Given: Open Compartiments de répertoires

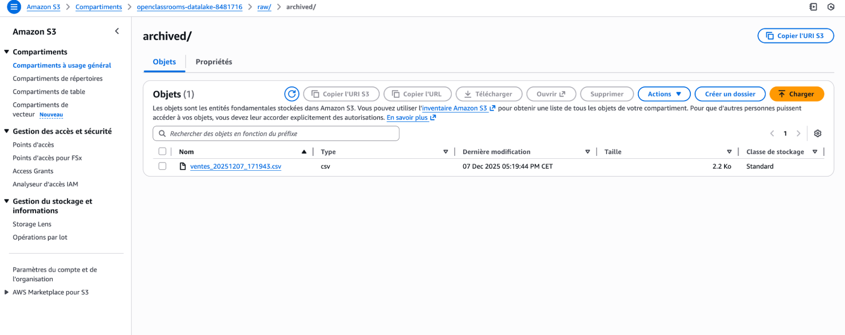Looking at the screenshot, I should pos(57,79).
